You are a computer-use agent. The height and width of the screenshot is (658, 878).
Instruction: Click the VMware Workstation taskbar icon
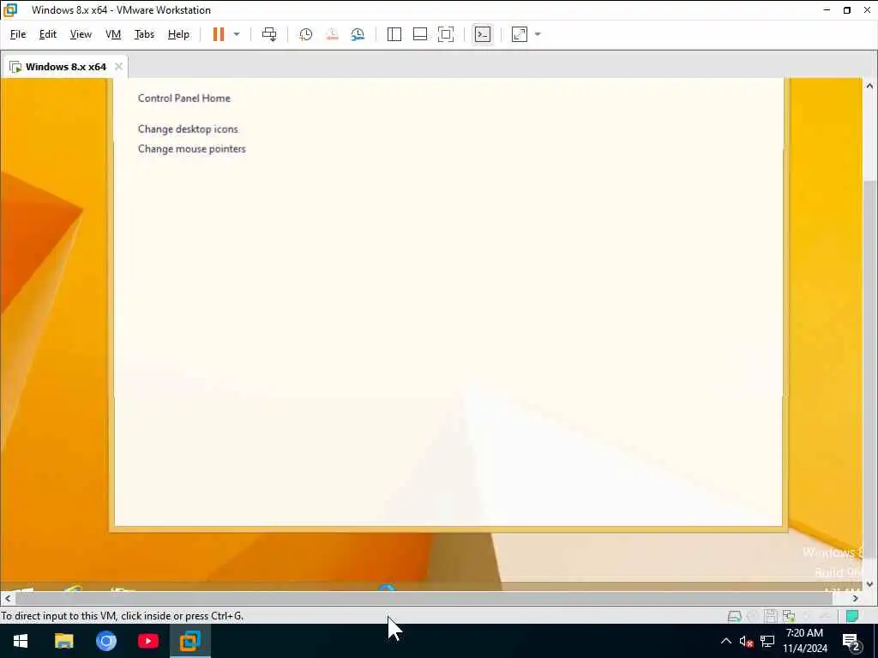[190, 641]
